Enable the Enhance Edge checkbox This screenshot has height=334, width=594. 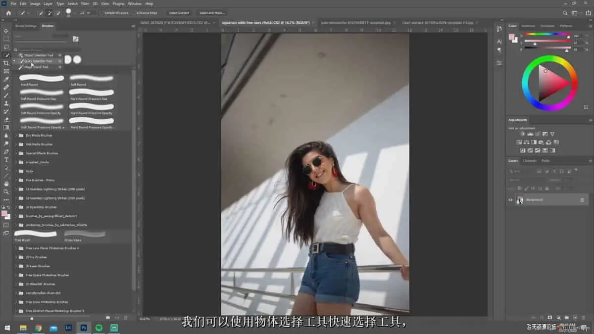(135, 13)
